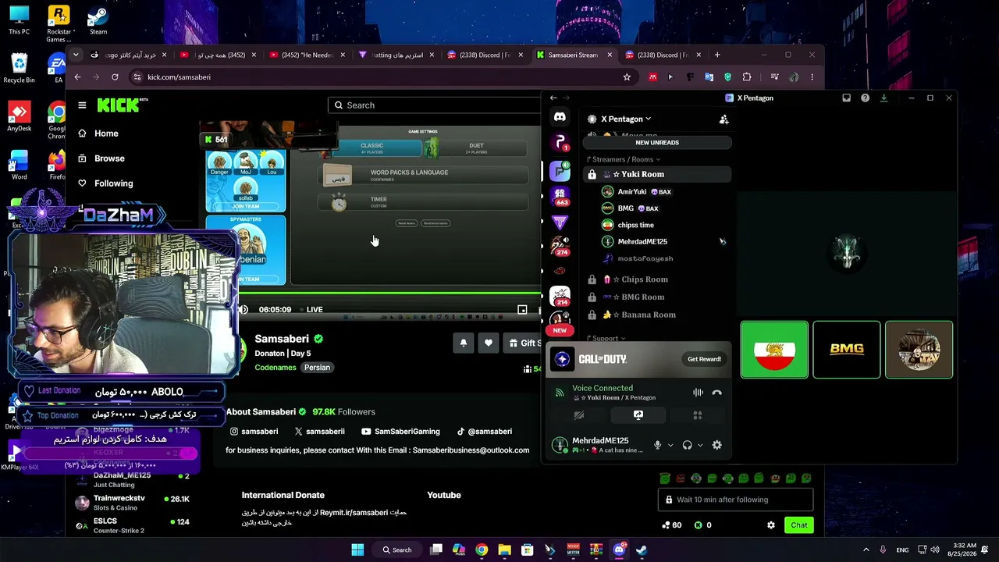Screen dimensions: 999x562
Task: Open Discord noise suppression settings
Action: tap(698, 393)
